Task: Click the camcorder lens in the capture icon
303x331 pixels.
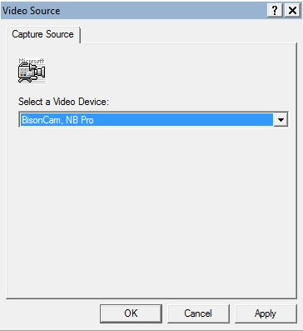Action: click(x=41, y=73)
